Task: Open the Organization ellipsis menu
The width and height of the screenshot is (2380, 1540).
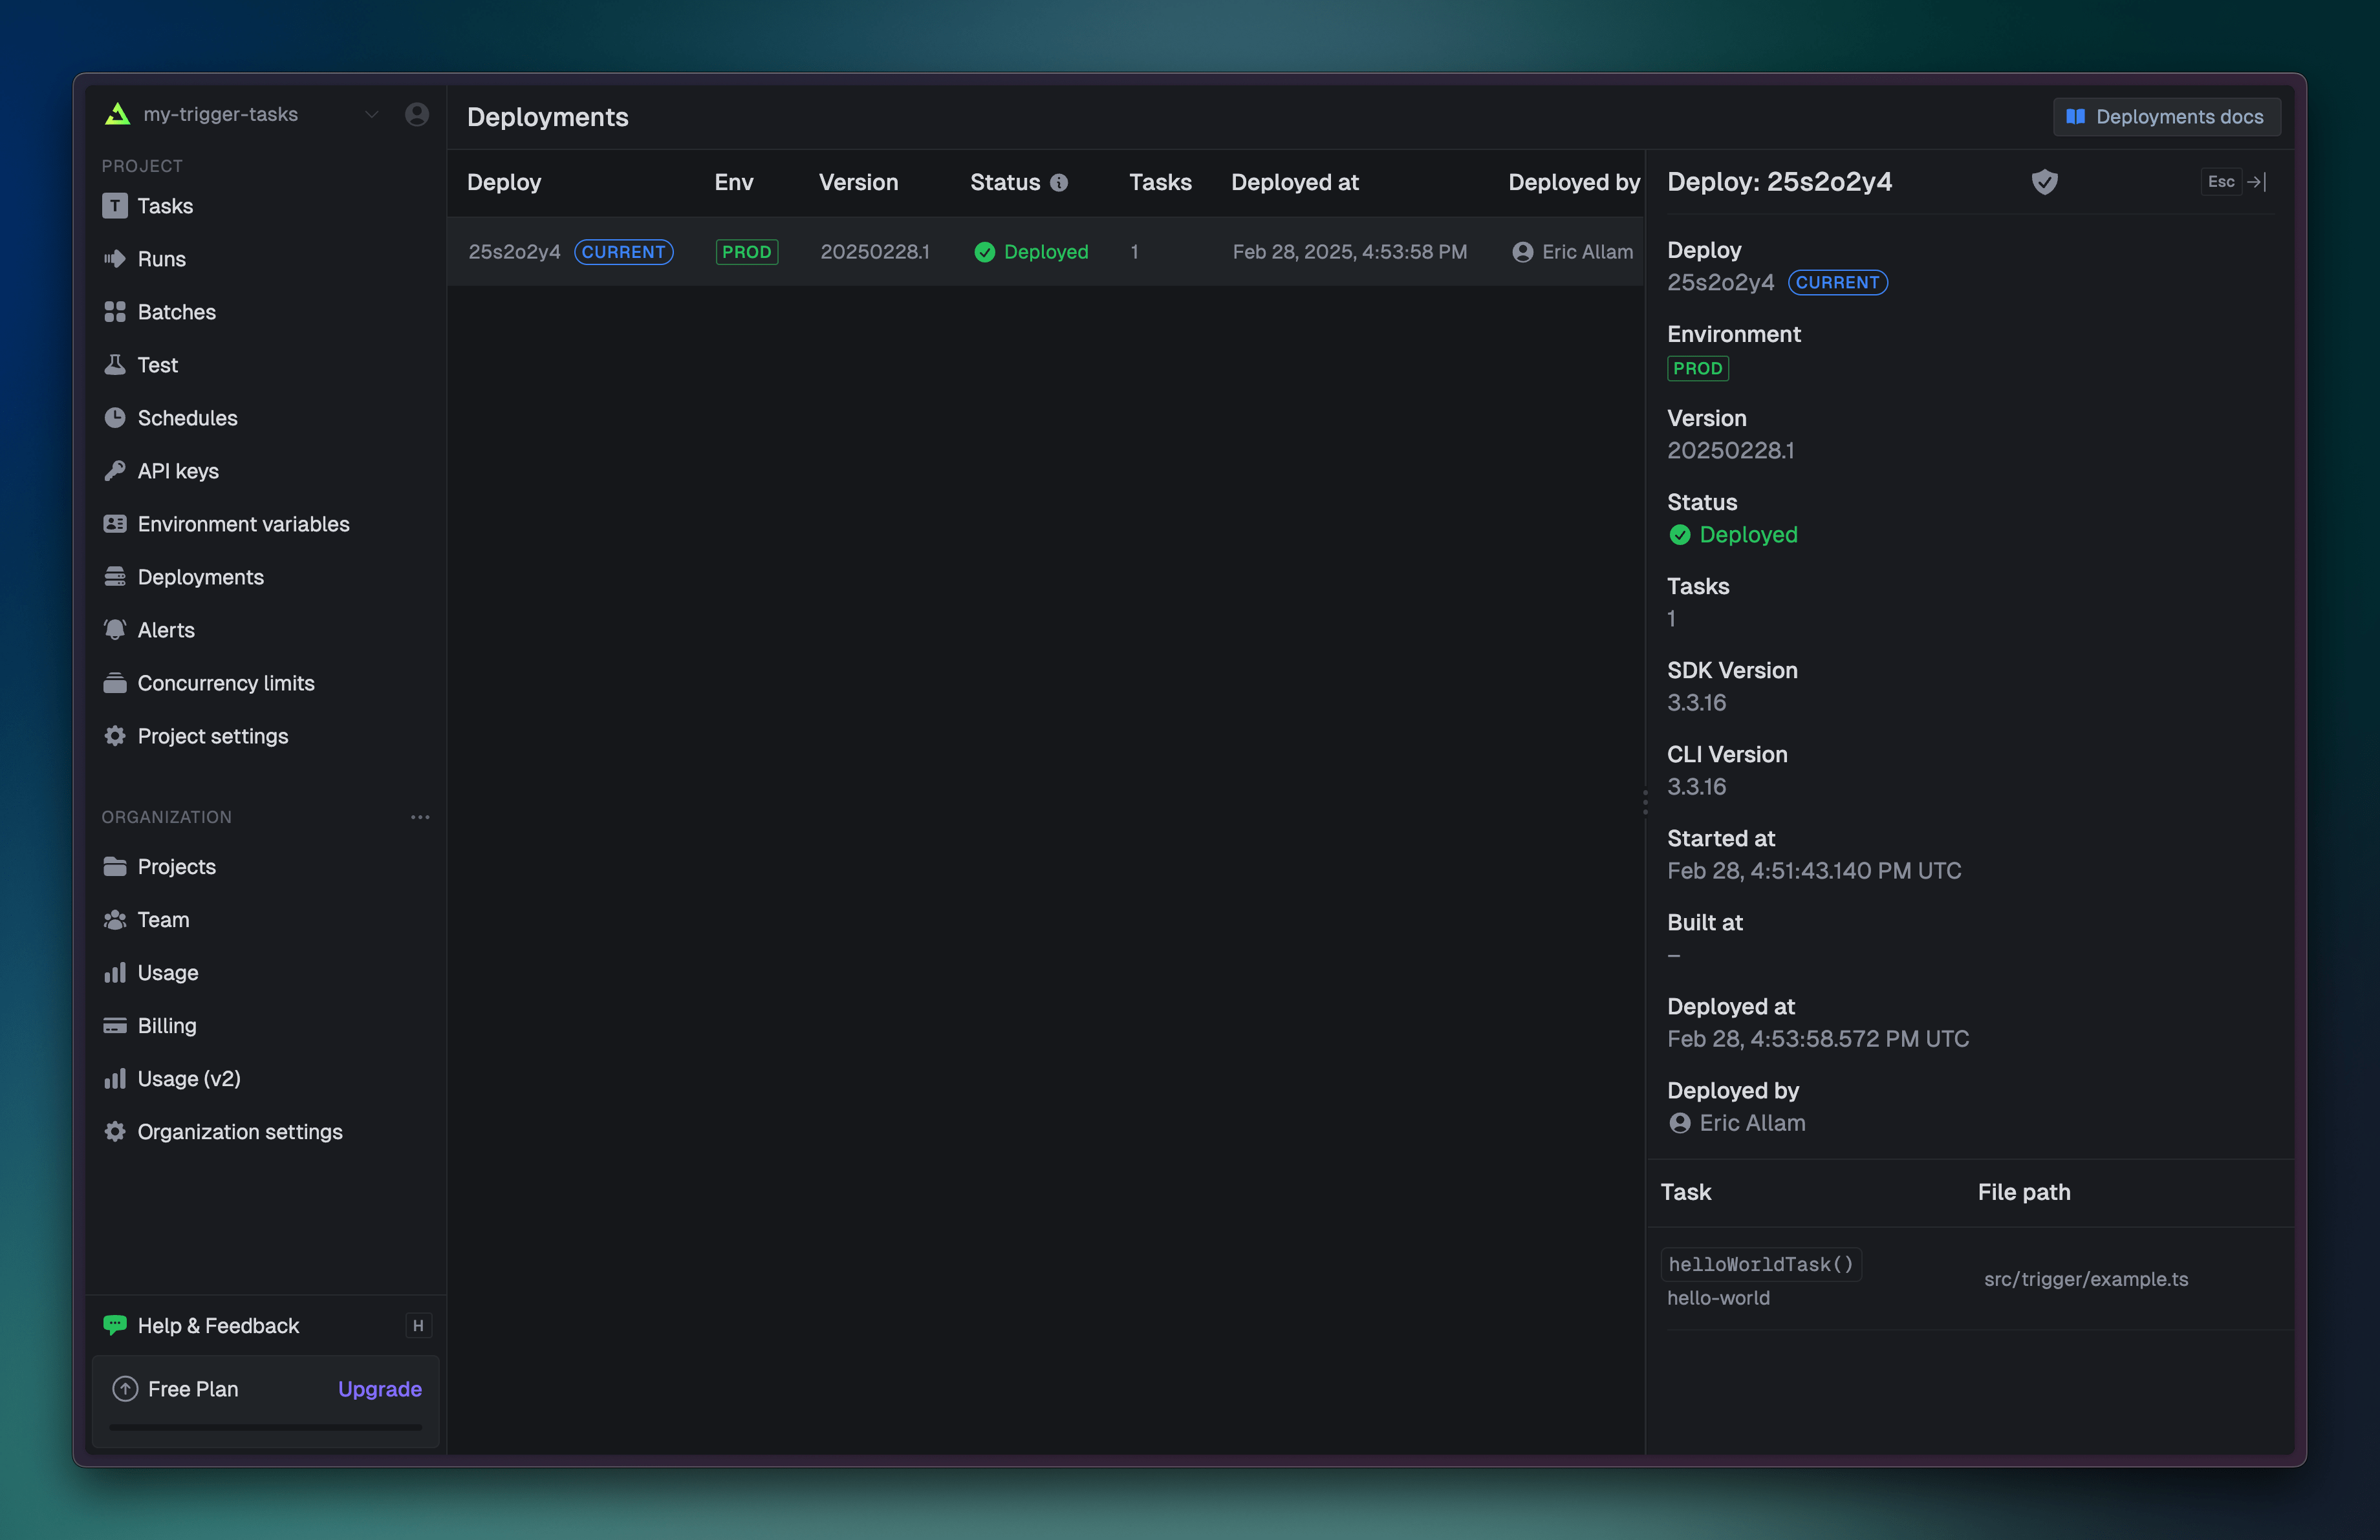Action: [x=420, y=817]
